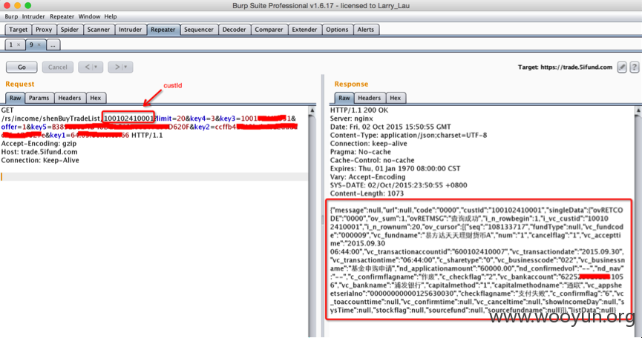Send the request with Go

pyautogui.click(x=22, y=67)
